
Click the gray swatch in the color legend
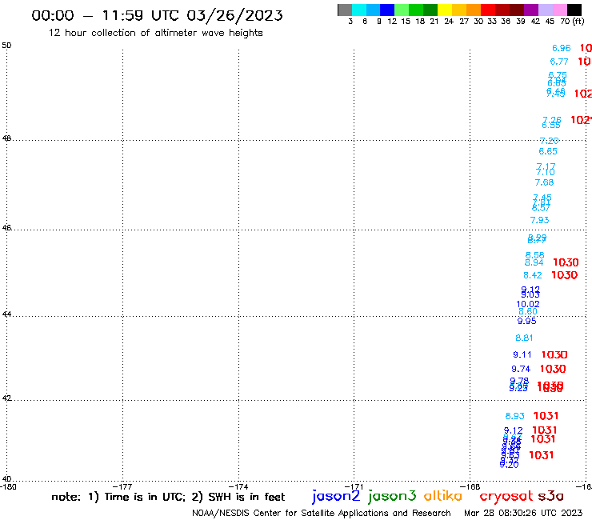coord(345,10)
